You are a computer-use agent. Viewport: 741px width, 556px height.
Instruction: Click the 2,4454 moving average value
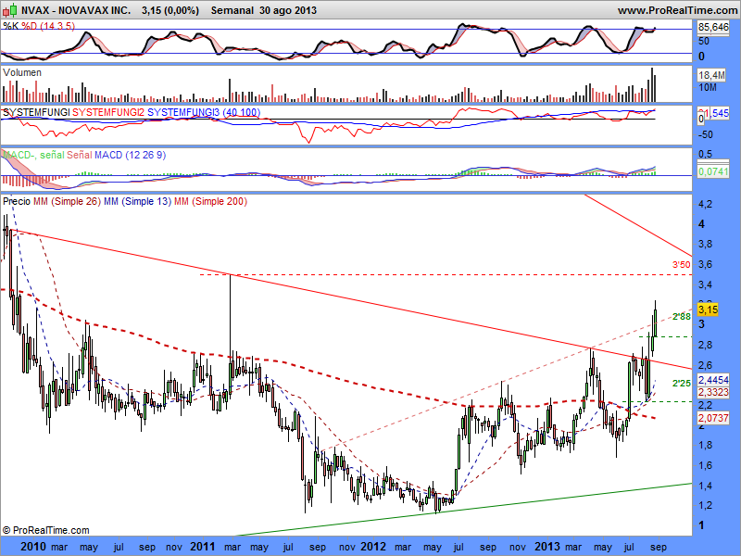713,380
